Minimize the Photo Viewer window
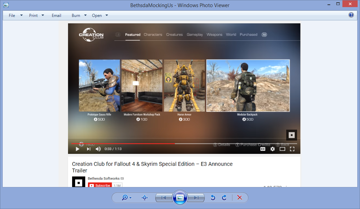 329,4
